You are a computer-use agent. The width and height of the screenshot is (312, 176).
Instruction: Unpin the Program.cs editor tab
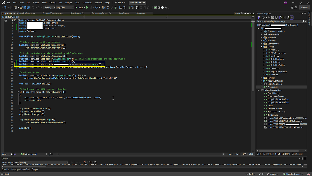click(15, 13)
